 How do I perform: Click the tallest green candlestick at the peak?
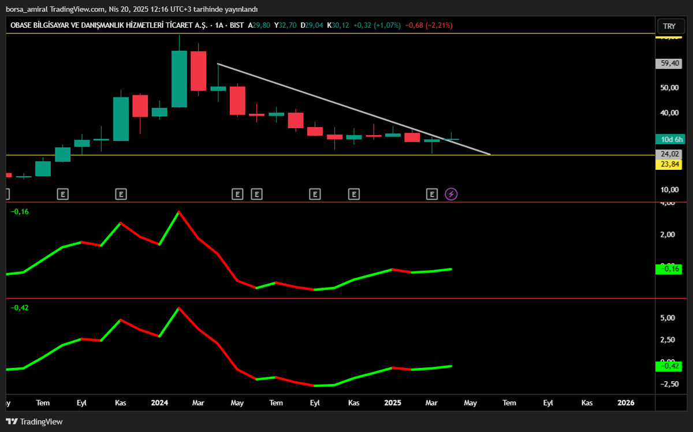pyautogui.click(x=179, y=79)
